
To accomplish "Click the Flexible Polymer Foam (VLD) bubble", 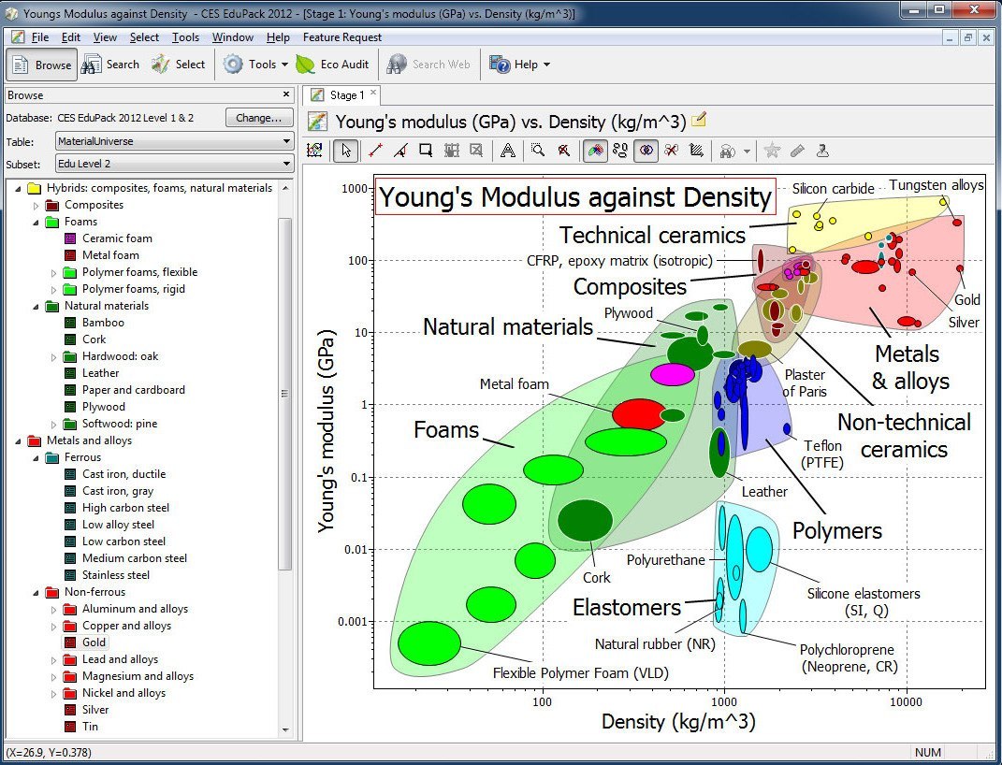I will click(428, 643).
